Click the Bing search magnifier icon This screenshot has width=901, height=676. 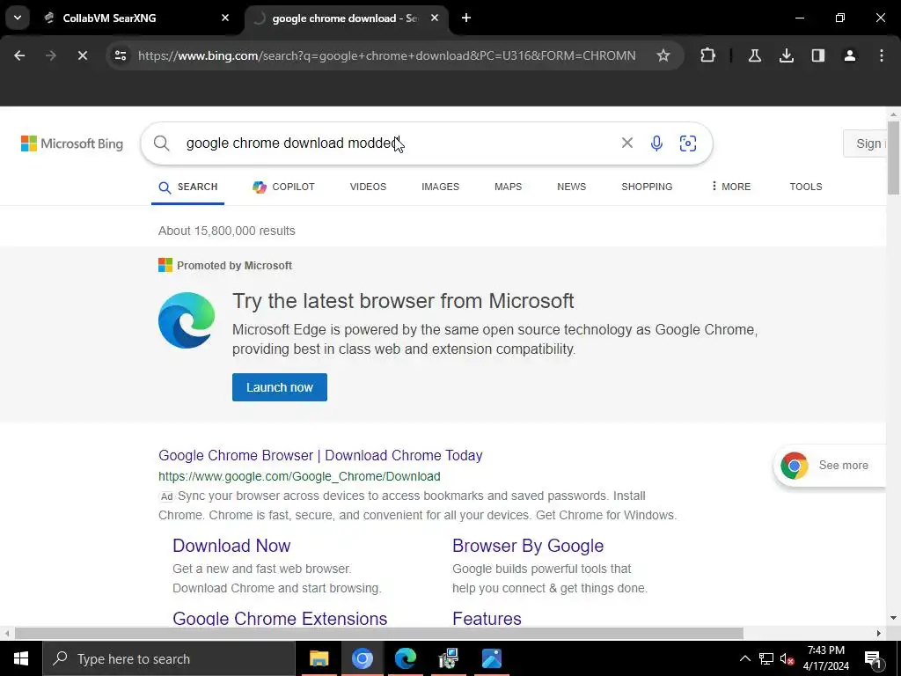coord(162,143)
